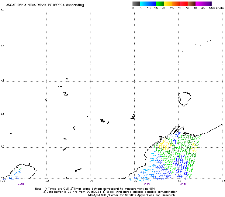Click the brown 35-40 knots legend segment

[192, 4]
